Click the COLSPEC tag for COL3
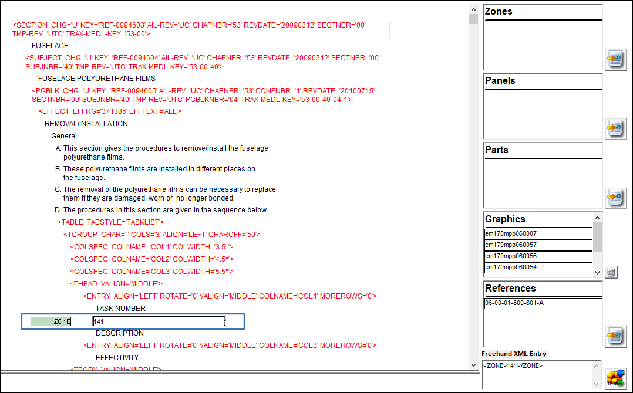Image resolution: width=633 pixels, height=393 pixels. coord(151,272)
